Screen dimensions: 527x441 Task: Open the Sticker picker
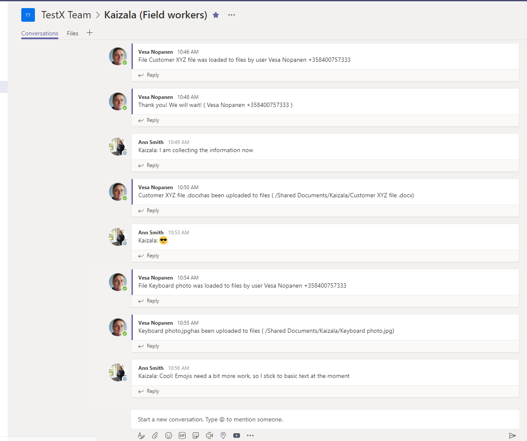196,435
